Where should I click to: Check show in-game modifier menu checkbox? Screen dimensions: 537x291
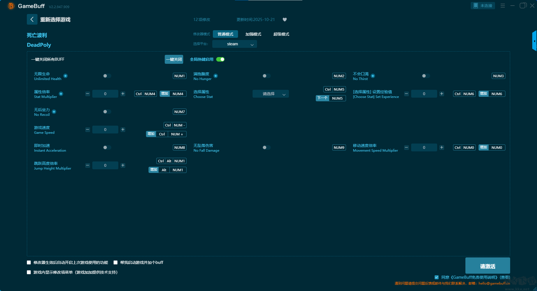tap(29, 272)
